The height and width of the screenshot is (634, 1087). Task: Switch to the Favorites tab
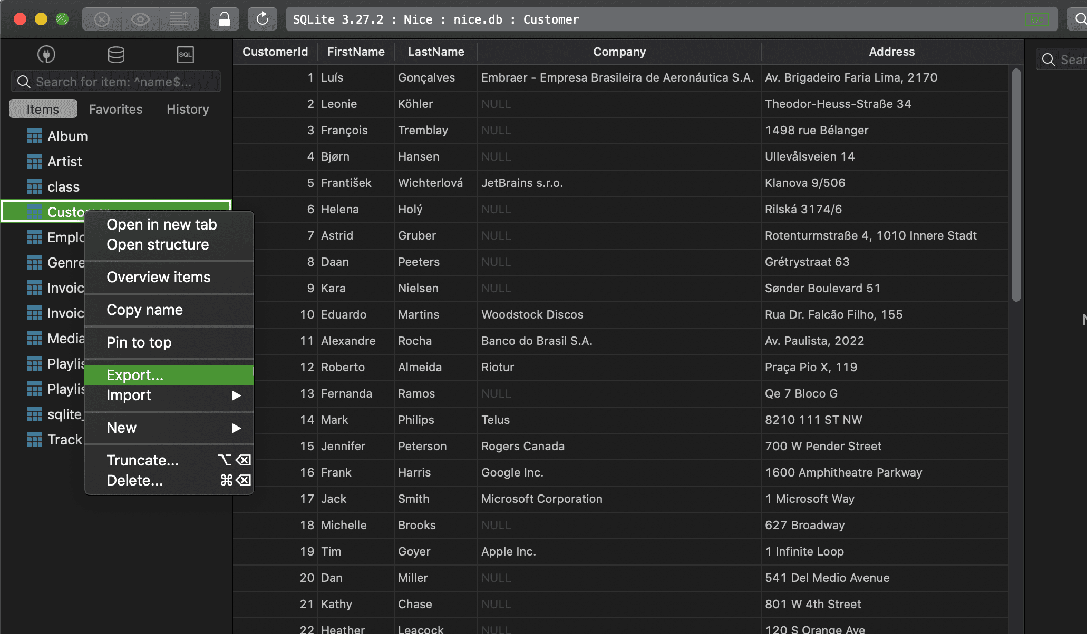116,109
